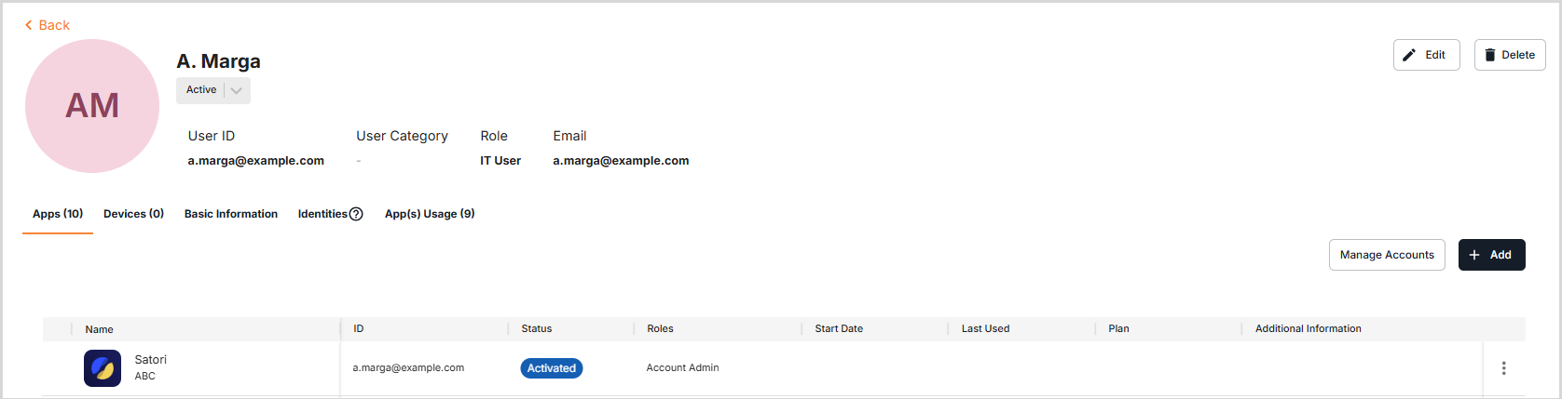Image resolution: width=1562 pixels, height=399 pixels.
Task: Select the Apps (10) tab
Action: [58, 214]
